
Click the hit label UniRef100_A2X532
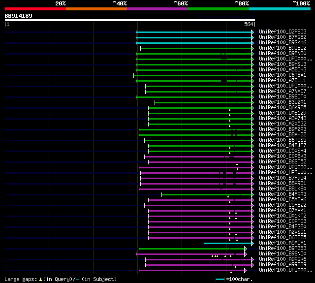283,124
